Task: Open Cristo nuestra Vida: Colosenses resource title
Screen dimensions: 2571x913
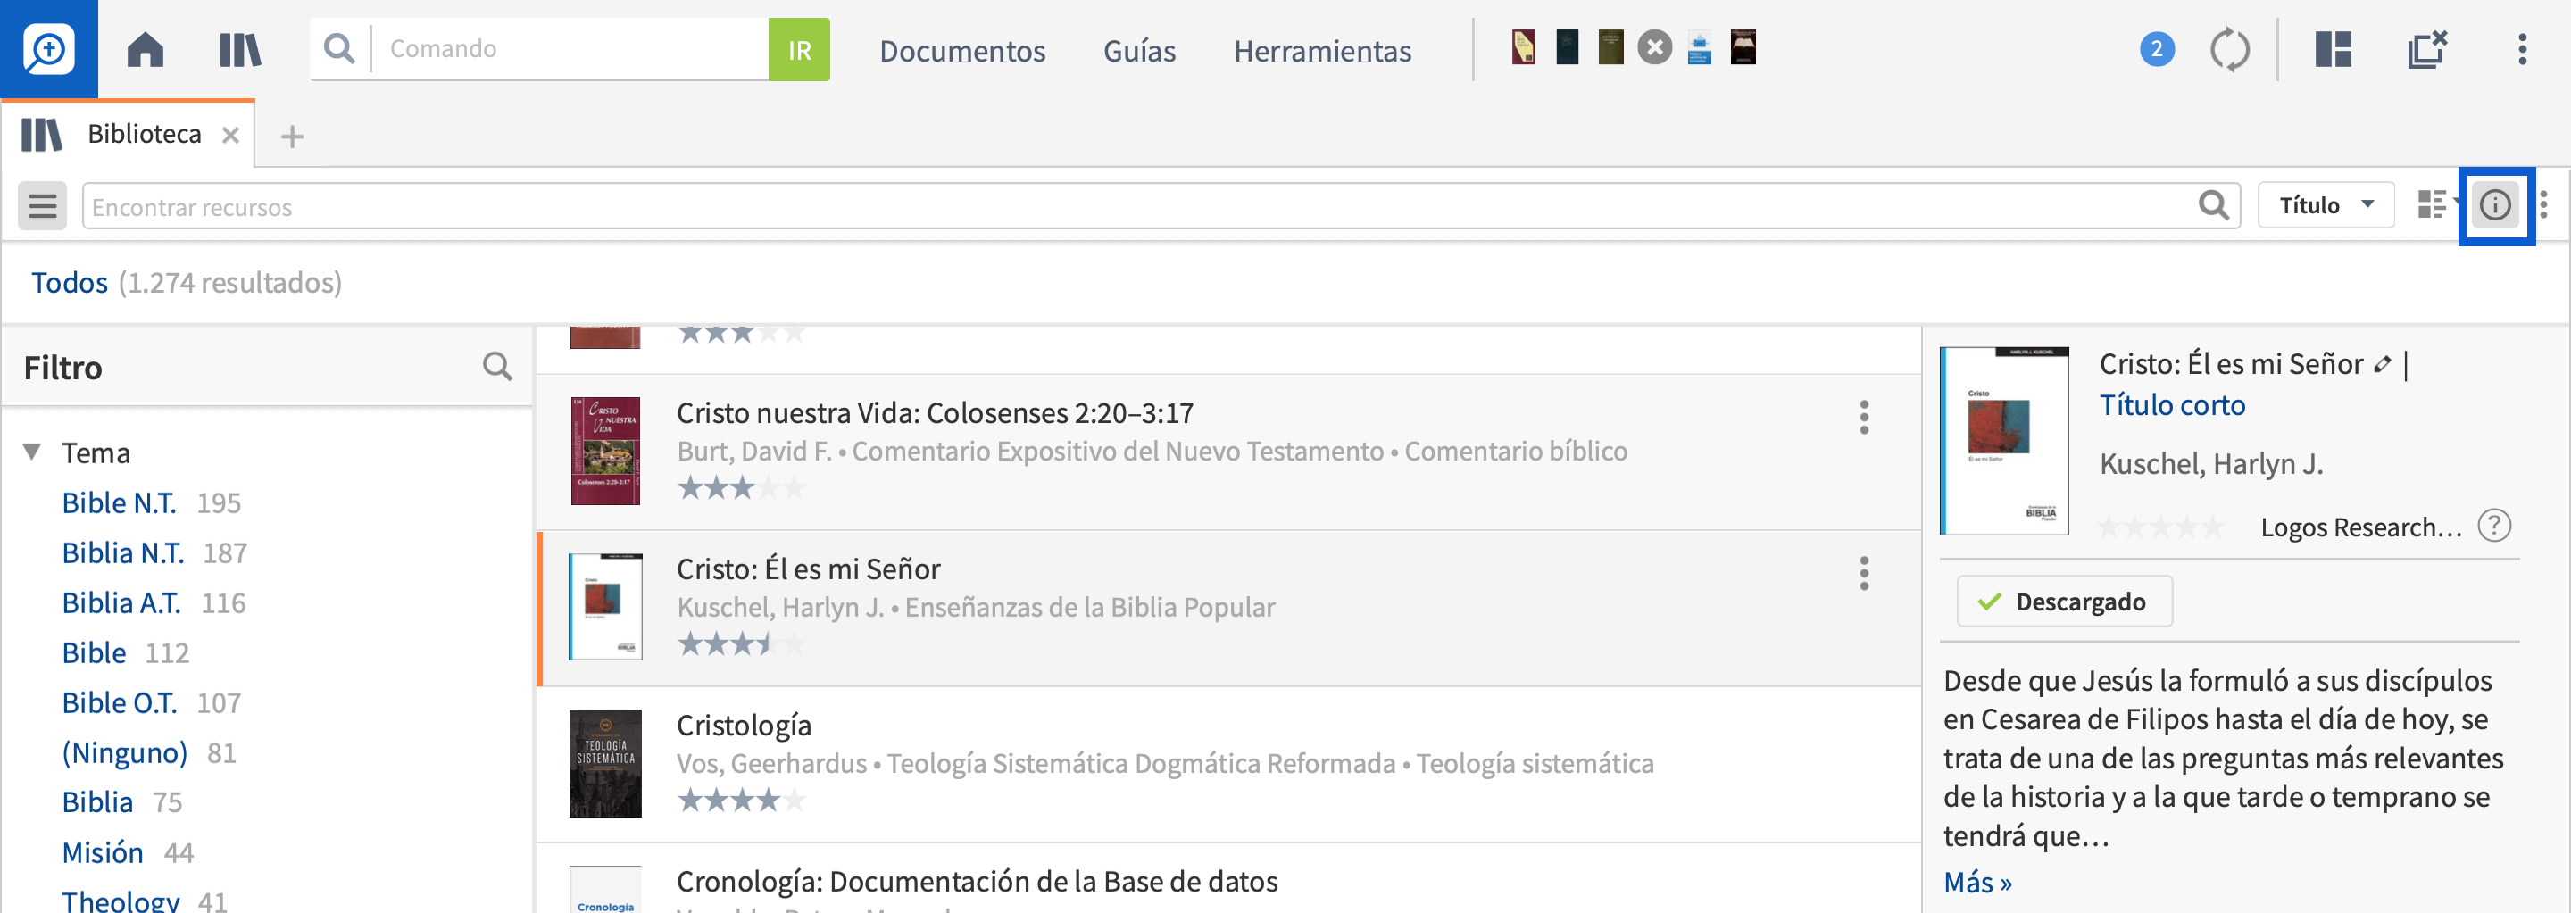Action: tap(936, 412)
